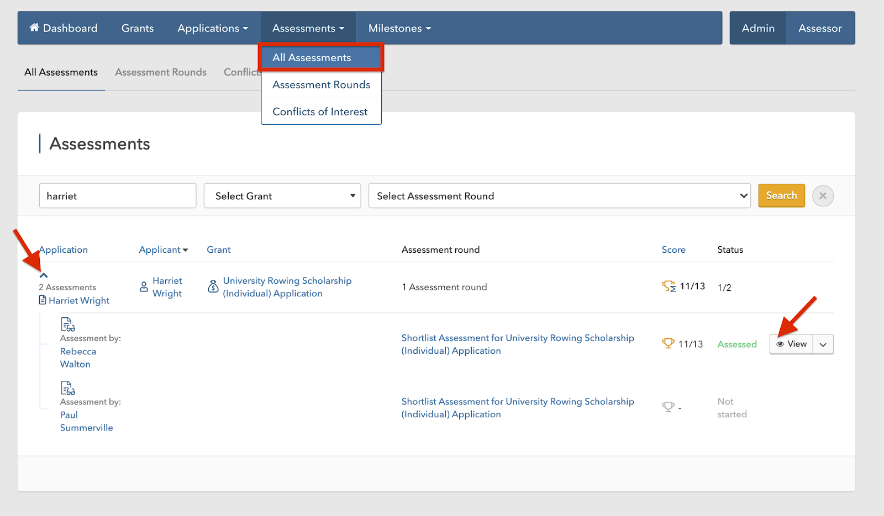The width and height of the screenshot is (884, 516).
Task: Click the grant money bag icon
Action: tap(213, 286)
